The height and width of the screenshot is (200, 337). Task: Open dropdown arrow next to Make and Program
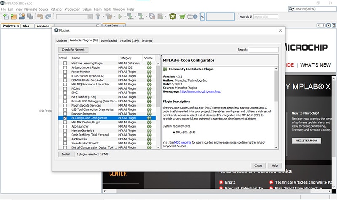(136, 16)
